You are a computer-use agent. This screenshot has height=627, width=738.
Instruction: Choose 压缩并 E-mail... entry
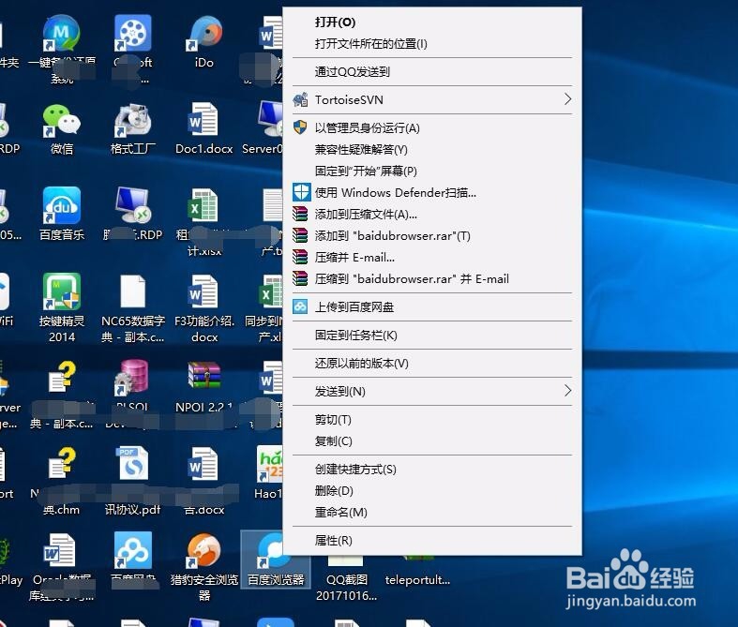(x=432, y=258)
